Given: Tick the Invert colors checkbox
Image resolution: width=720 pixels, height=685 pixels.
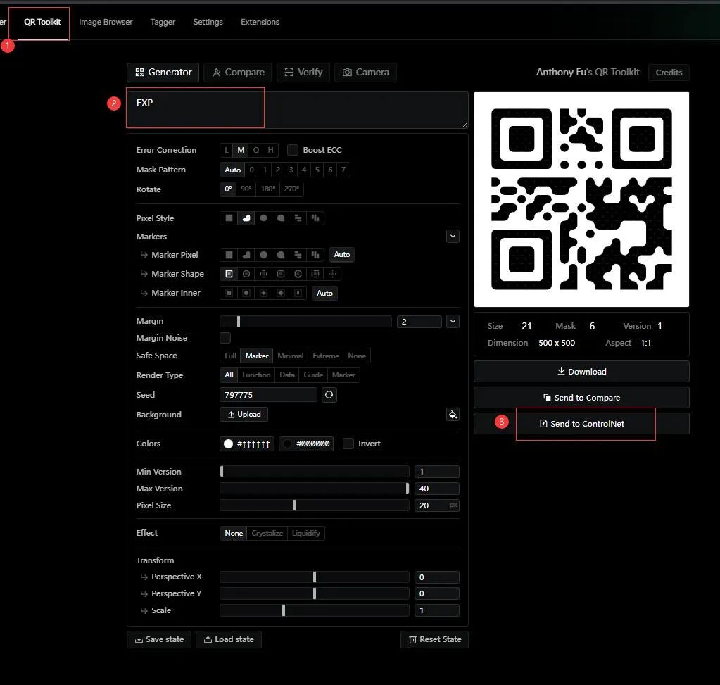Looking at the screenshot, I should click(x=348, y=444).
